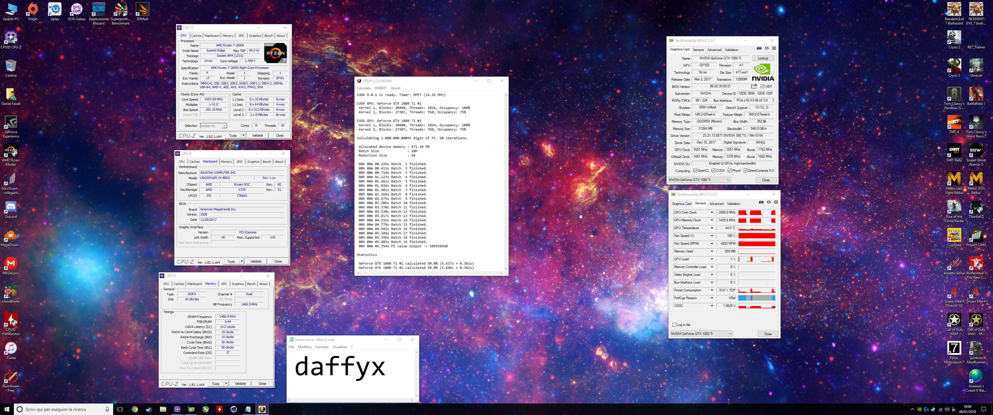This screenshot has height=415, width=993.
Task: Click the Windows Start button
Action: 7,409
